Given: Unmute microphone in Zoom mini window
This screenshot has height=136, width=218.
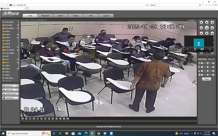Looking at the screenshot, I should [195, 49].
